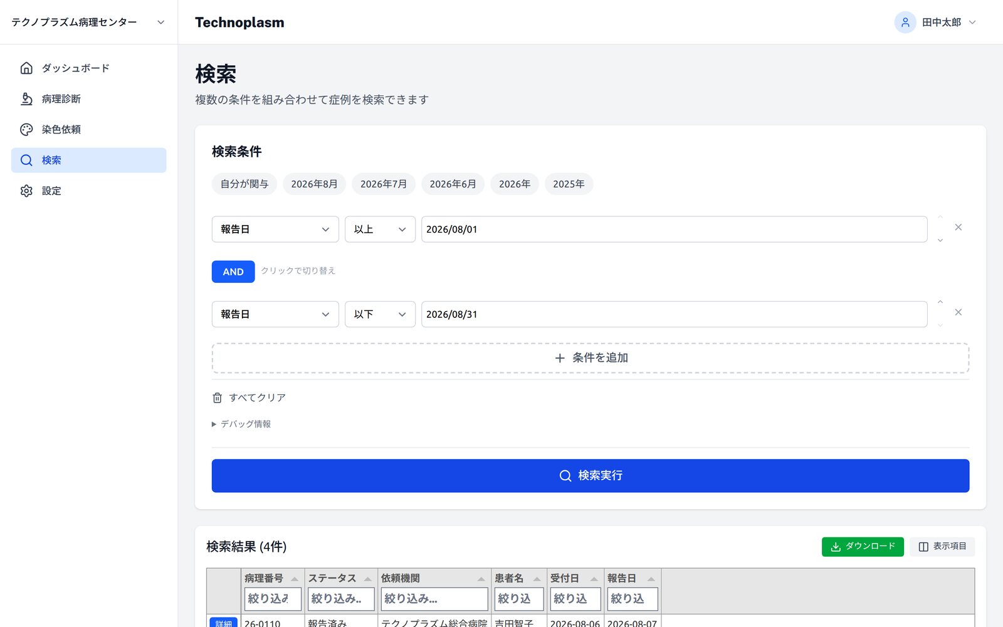The image size is (1003, 627).
Task: Remove the 2026/08/01 condition with X
Action: click(x=958, y=227)
